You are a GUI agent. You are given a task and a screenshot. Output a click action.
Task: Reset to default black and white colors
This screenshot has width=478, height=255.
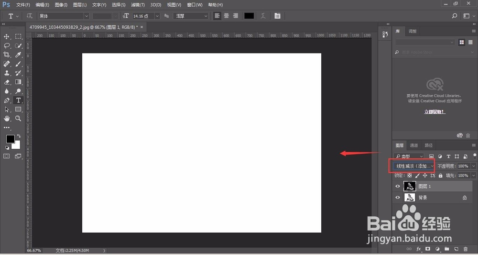(x=7, y=148)
